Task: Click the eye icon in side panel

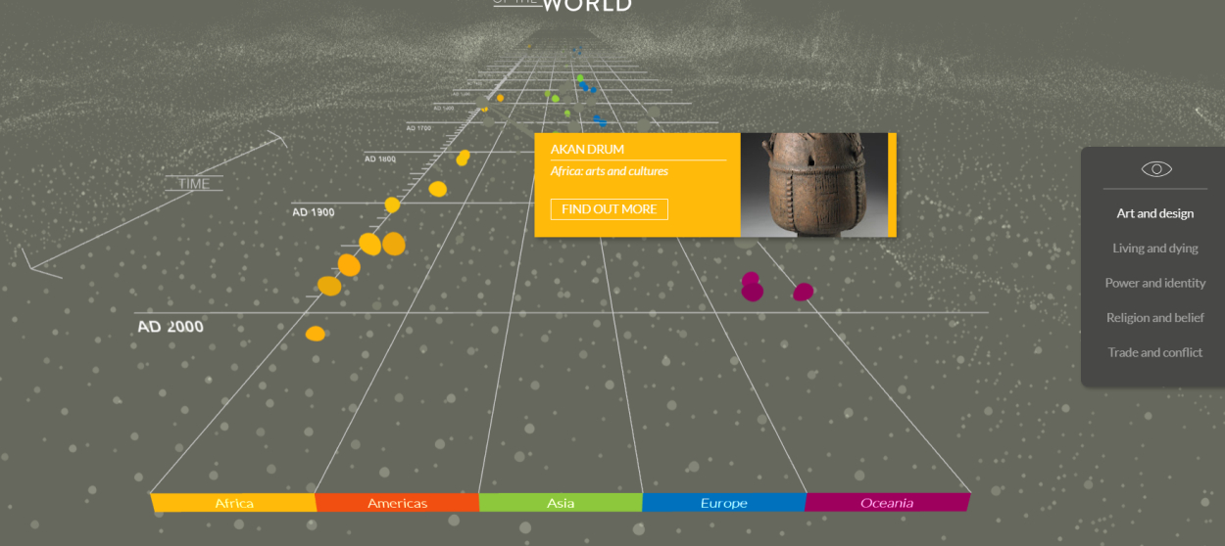Action: tap(1155, 169)
